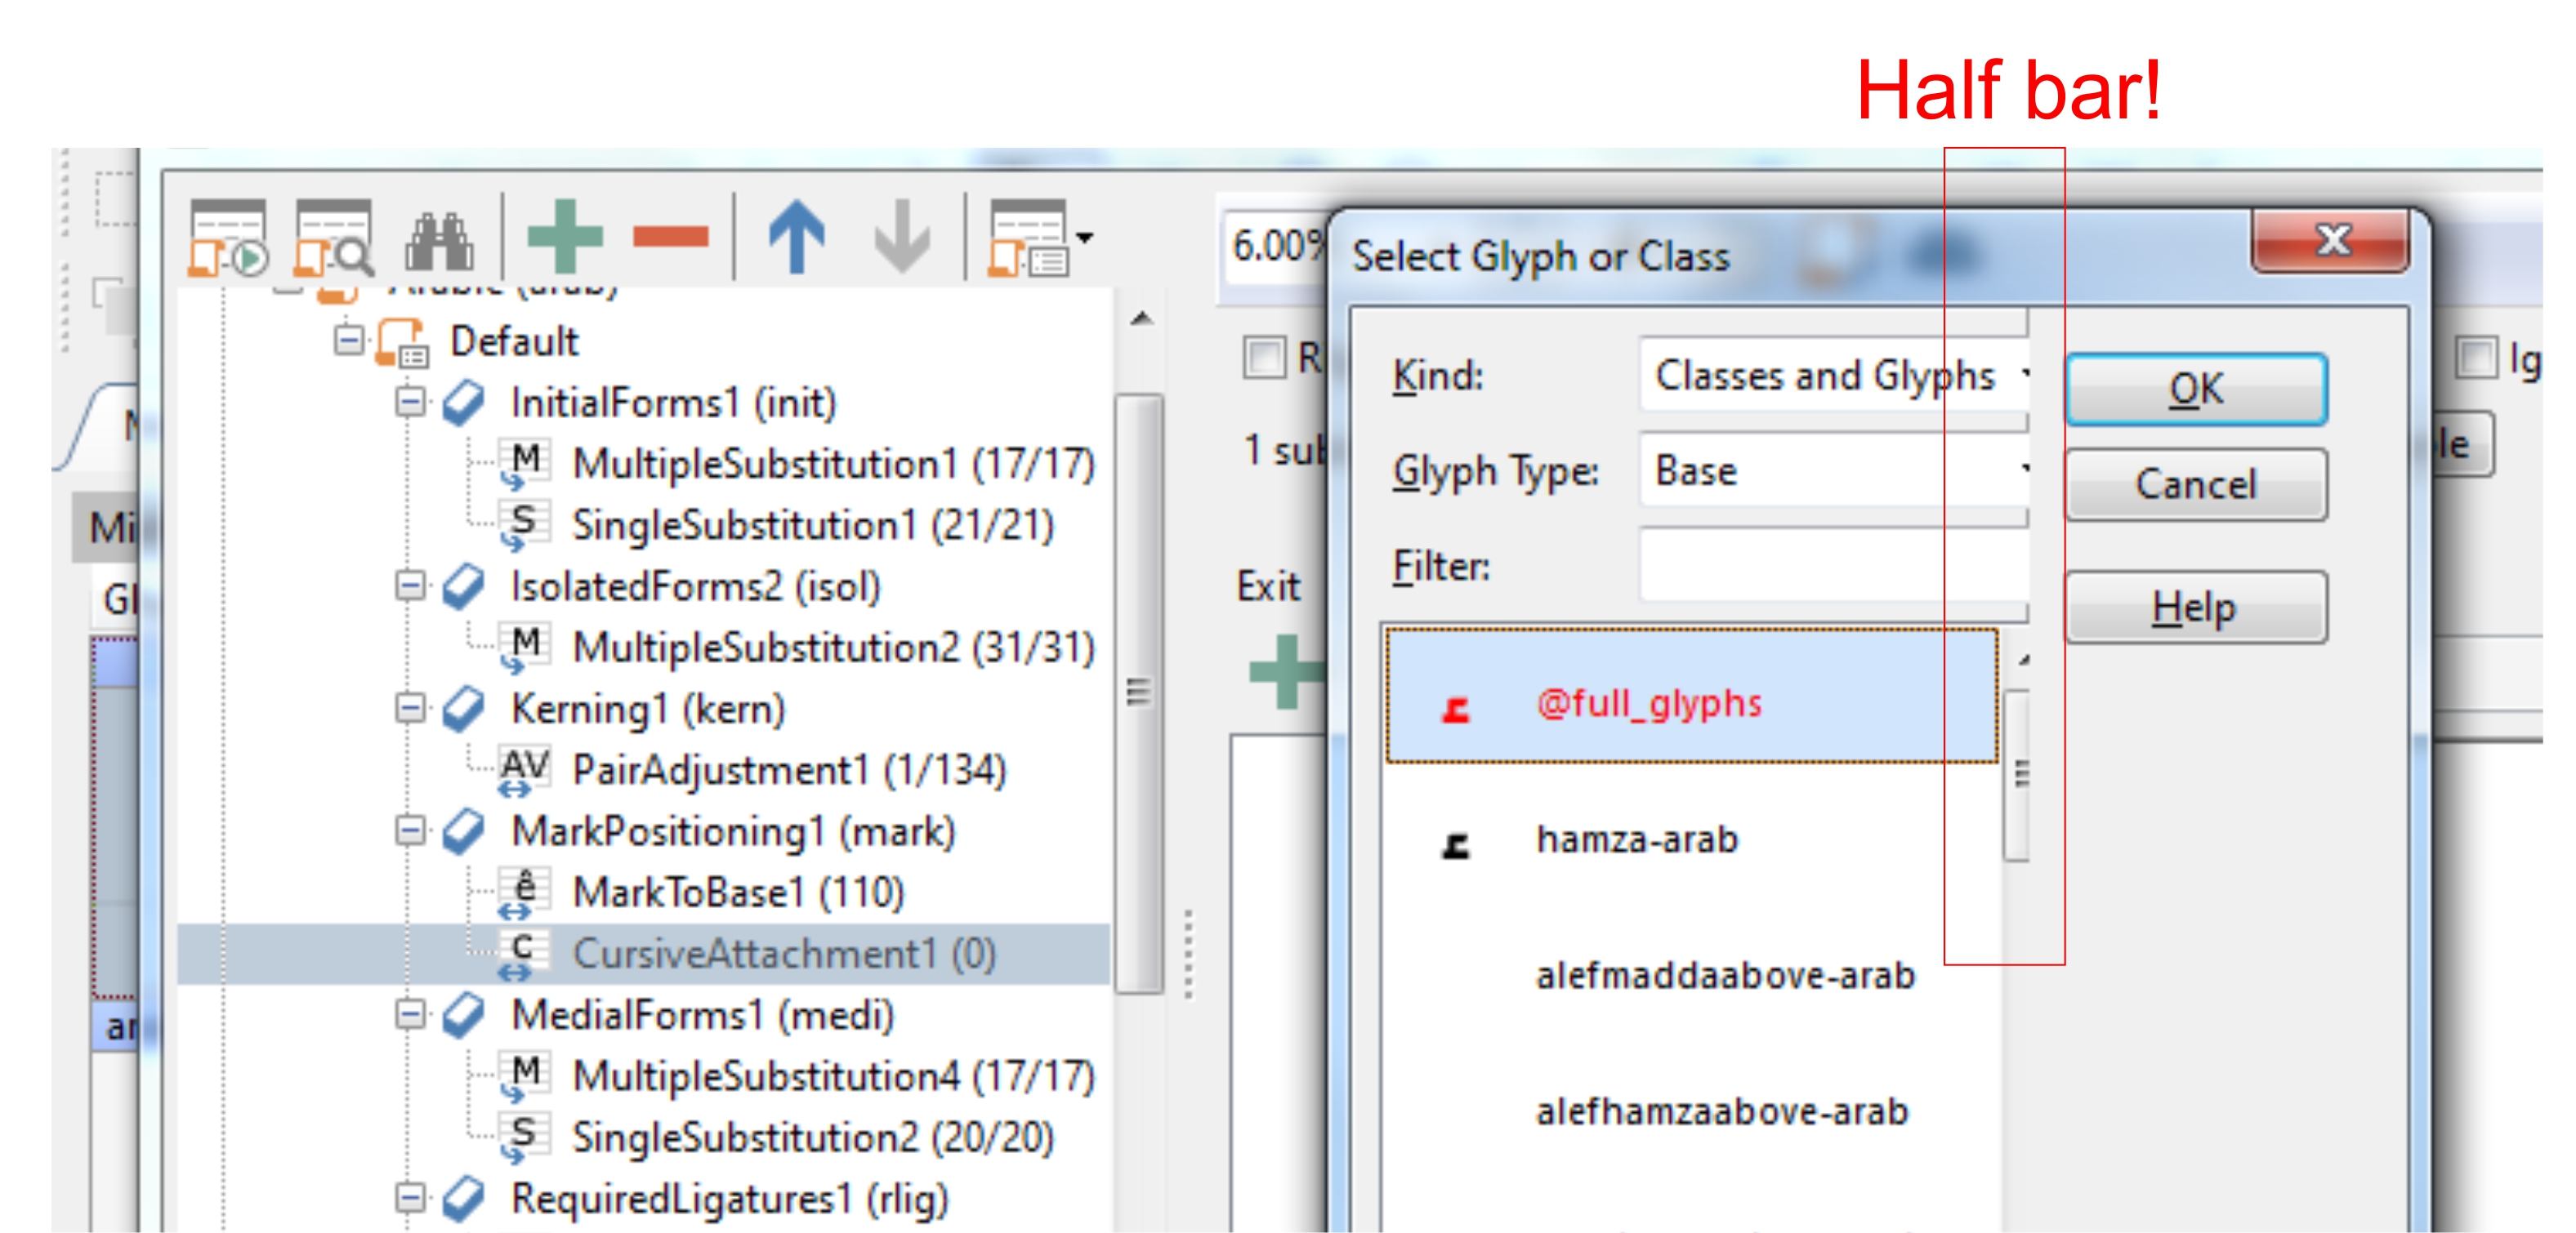Add a new item with the green plus
Image resolution: width=2576 pixels, height=1233 pixels.
point(565,237)
